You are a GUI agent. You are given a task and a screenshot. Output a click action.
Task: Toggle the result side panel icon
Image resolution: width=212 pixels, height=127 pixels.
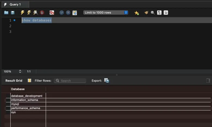click(x=208, y=81)
